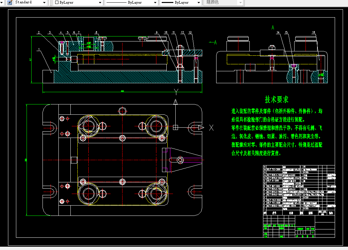
Task: Select the first line of technical requirements text
Action: [277, 111]
